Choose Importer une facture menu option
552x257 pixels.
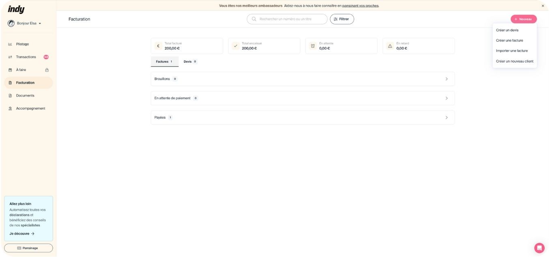coord(511,51)
